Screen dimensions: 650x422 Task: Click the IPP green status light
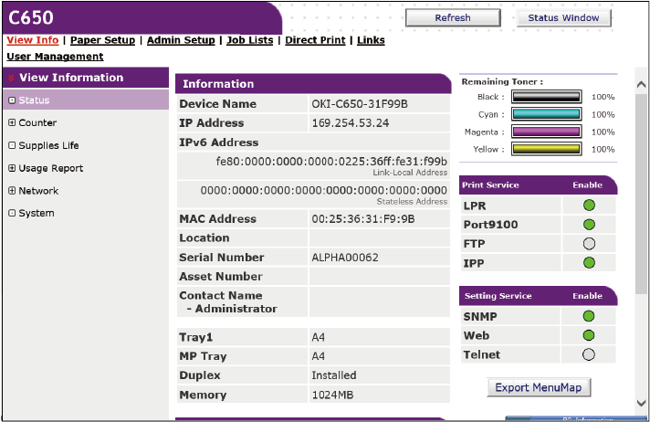tap(588, 263)
